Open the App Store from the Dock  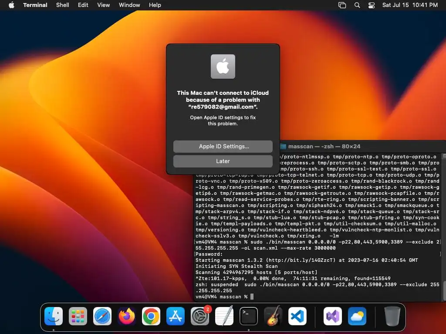pos(176,316)
